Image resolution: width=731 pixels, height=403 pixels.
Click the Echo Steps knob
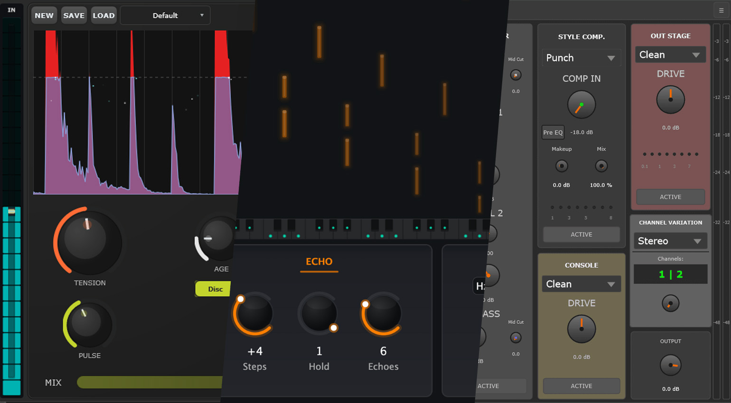click(254, 314)
